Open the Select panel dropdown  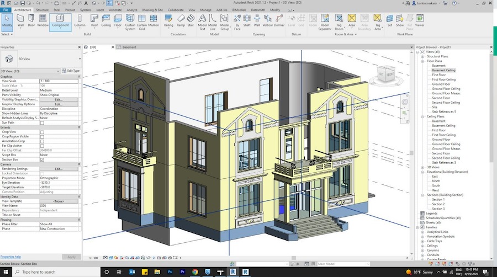[x=7, y=34]
